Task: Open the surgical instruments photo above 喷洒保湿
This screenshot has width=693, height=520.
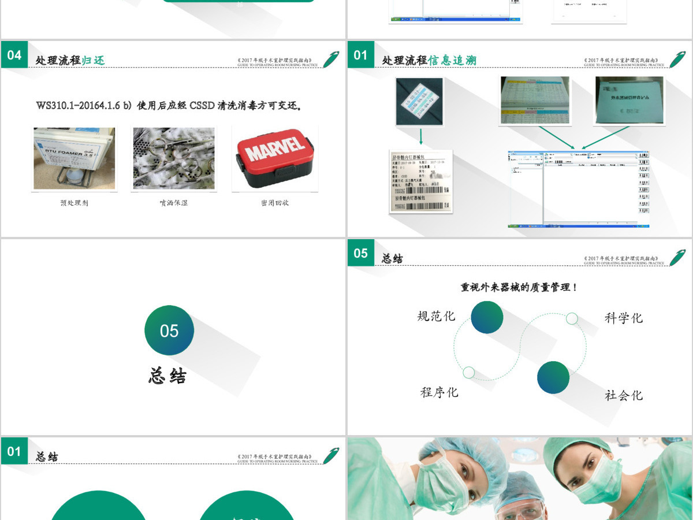Action: (x=173, y=159)
